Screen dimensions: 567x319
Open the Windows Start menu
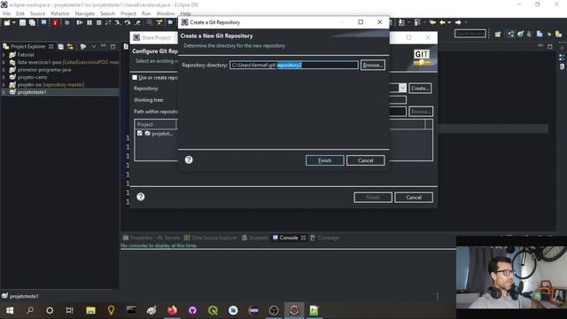(x=10, y=310)
